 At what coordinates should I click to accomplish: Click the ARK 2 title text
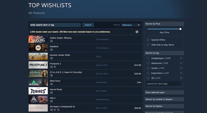pyautogui.click(x=53, y=98)
